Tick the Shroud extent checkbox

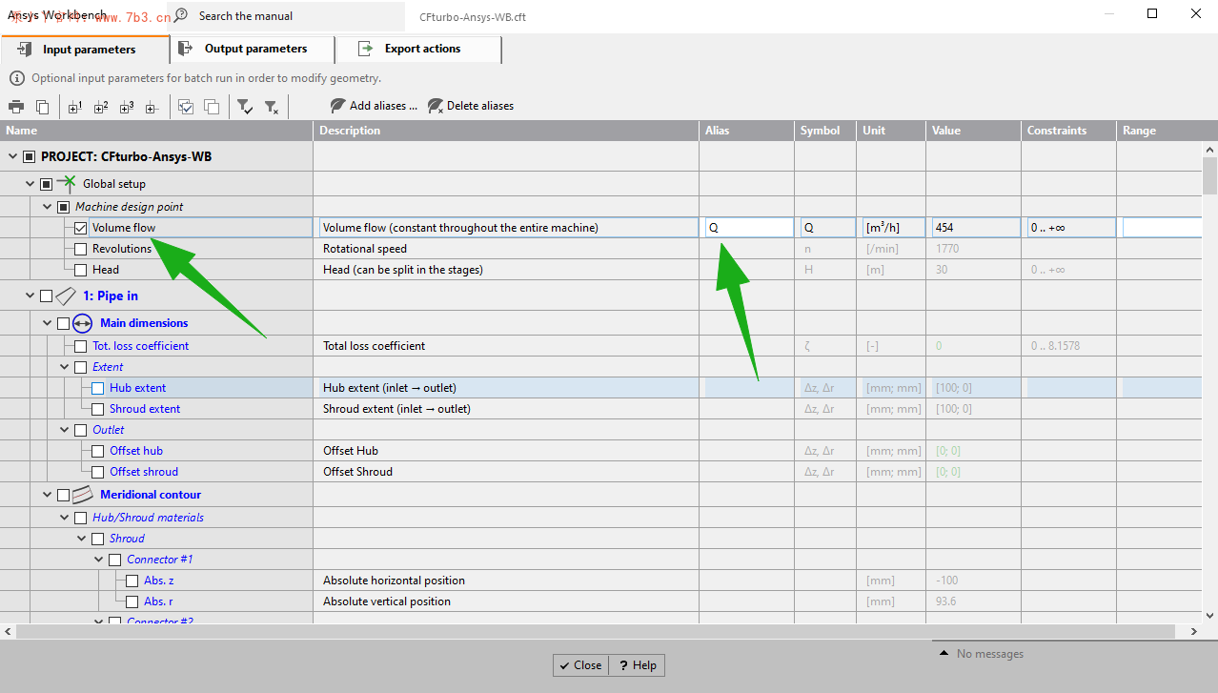[x=98, y=409]
